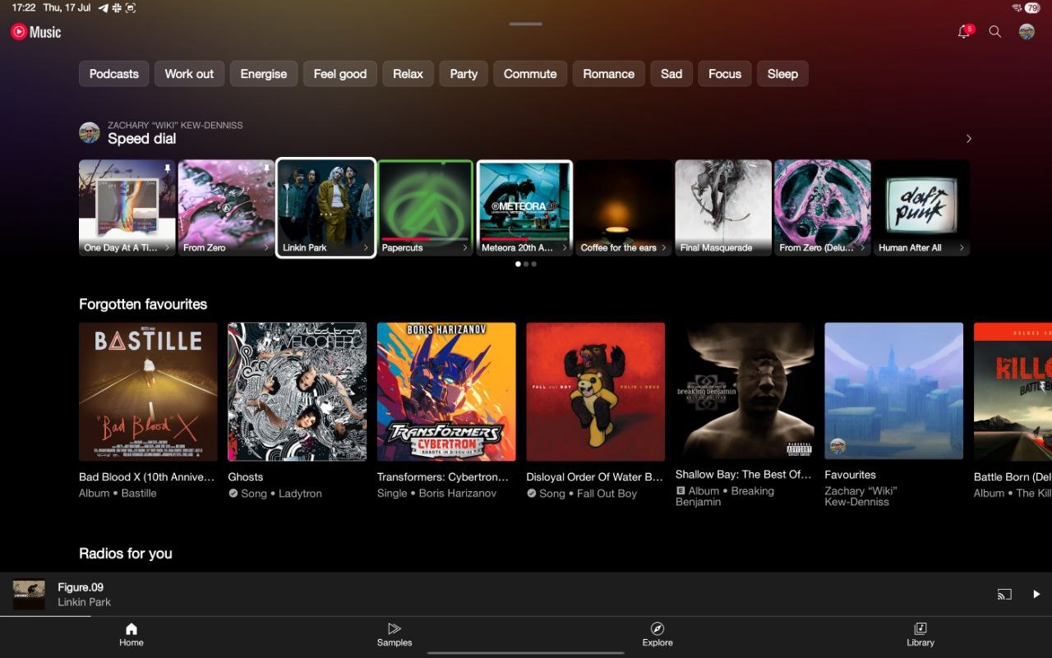The image size is (1052, 658).
Task: Enable the Focus mood chip
Action: [725, 74]
